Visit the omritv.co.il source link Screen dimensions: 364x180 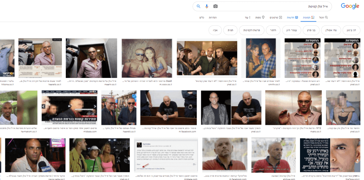[274, 85]
